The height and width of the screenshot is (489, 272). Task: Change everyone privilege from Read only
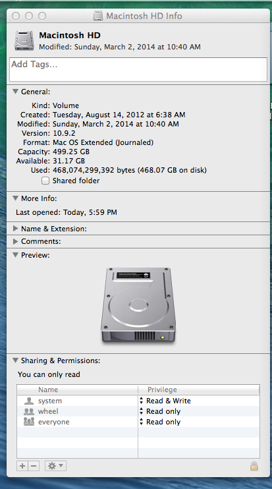point(160,422)
